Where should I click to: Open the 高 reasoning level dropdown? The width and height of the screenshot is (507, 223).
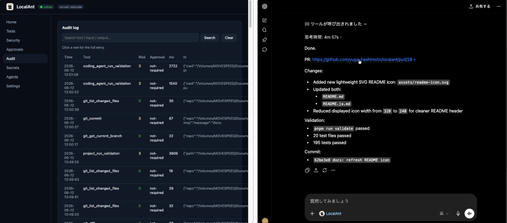click(x=444, y=213)
